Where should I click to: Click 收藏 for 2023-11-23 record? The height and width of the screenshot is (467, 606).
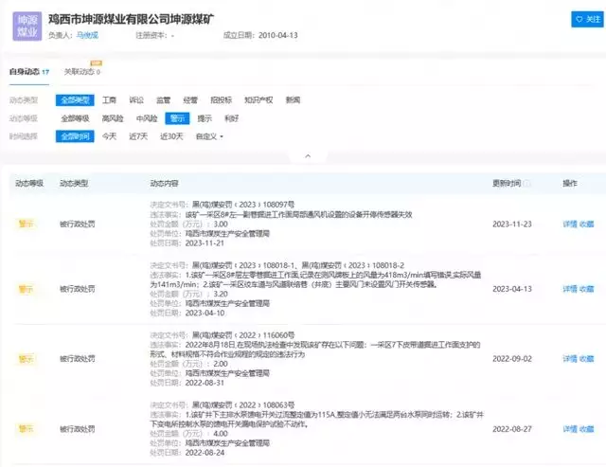pos(587,225)
